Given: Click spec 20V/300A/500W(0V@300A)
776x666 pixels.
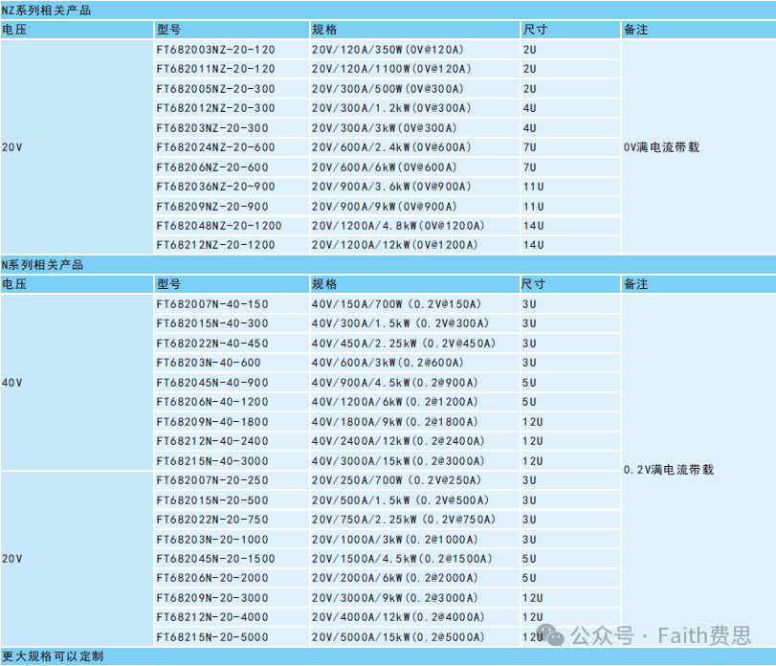Looking at the screenshot, I should 388,89.
